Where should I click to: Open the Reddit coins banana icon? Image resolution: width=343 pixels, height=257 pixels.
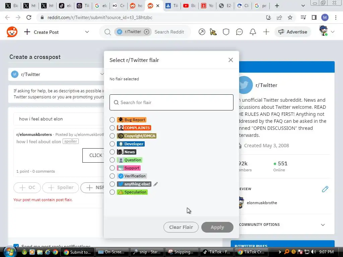pyautogui.click(x=213, y=32)
